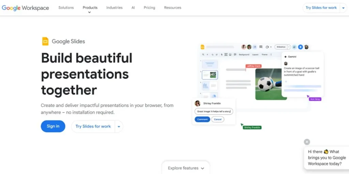Select first slide thumbnail in mockup filmstrip

click(x=210, y=64)
